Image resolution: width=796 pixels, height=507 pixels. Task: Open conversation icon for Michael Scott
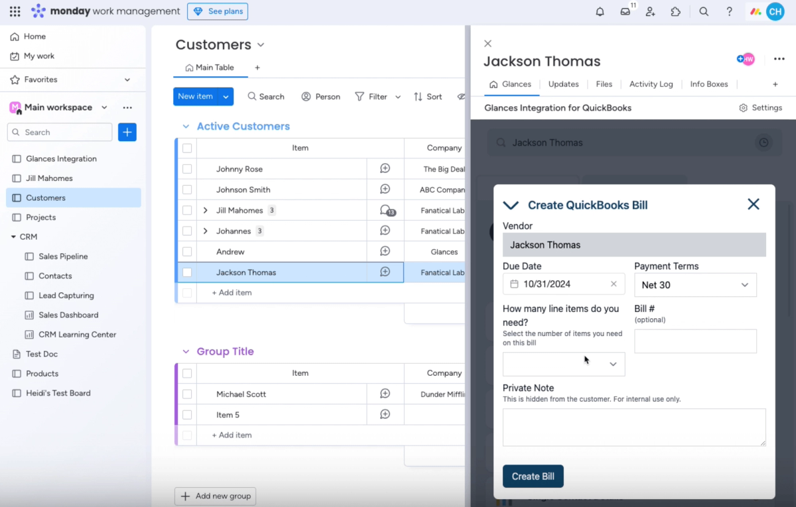[x=385, y=394]
